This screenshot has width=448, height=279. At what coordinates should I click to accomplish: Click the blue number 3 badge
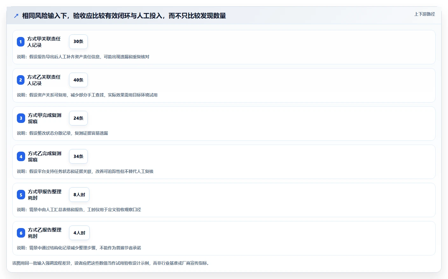(21, 118)
